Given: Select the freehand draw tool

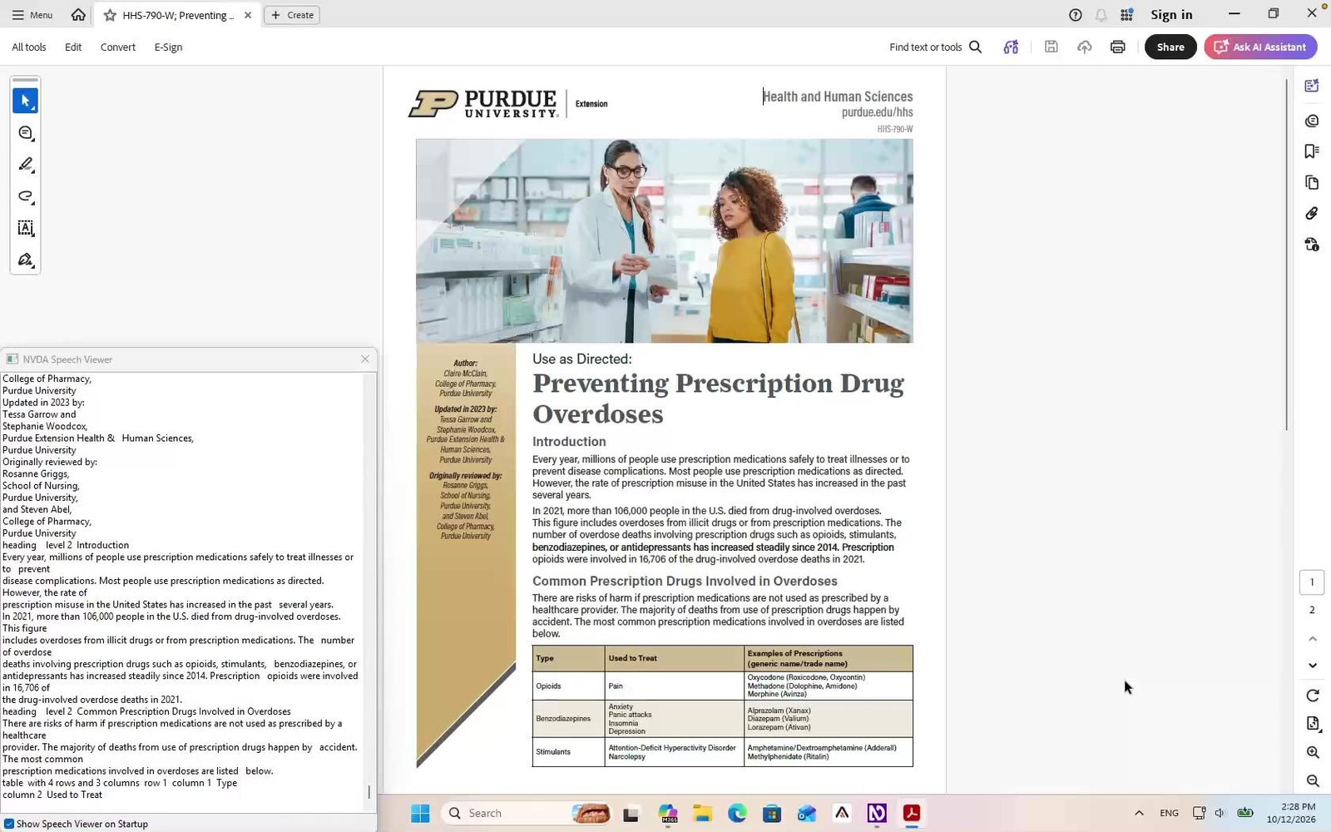Looking at the screenshot, I should 25,196.
